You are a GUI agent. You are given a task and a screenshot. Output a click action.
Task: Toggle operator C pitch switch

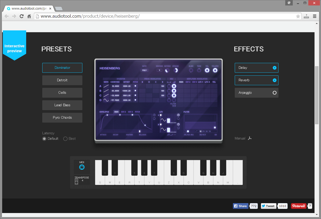click(135, 95)
